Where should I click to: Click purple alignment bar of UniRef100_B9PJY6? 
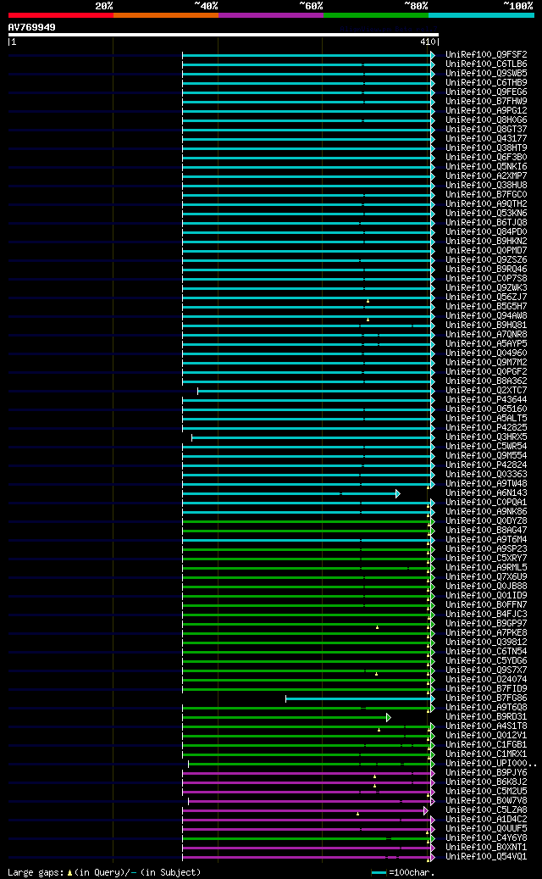[308, 774]
